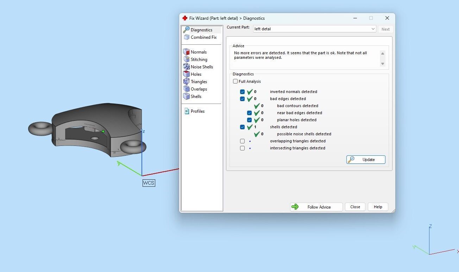Click the green arrow on Follow Advice

tap(295, 207)
